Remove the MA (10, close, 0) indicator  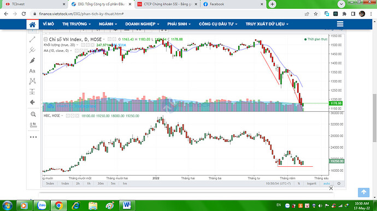[x=86, y=51]
